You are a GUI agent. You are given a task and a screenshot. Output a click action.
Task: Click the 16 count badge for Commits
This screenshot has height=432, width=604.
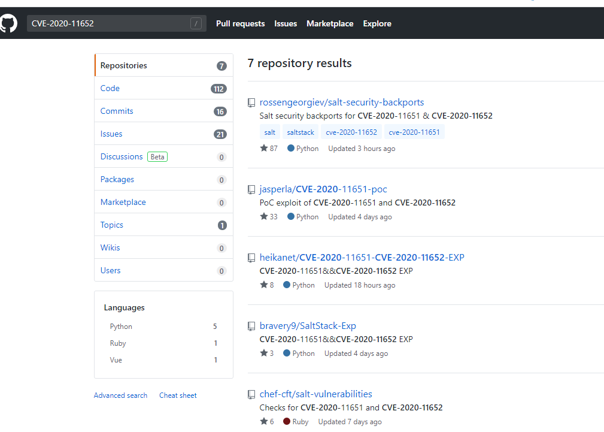[220, 111]
